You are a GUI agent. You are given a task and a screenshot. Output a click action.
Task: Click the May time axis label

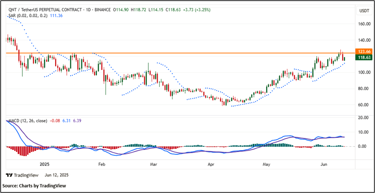[266, 164]
